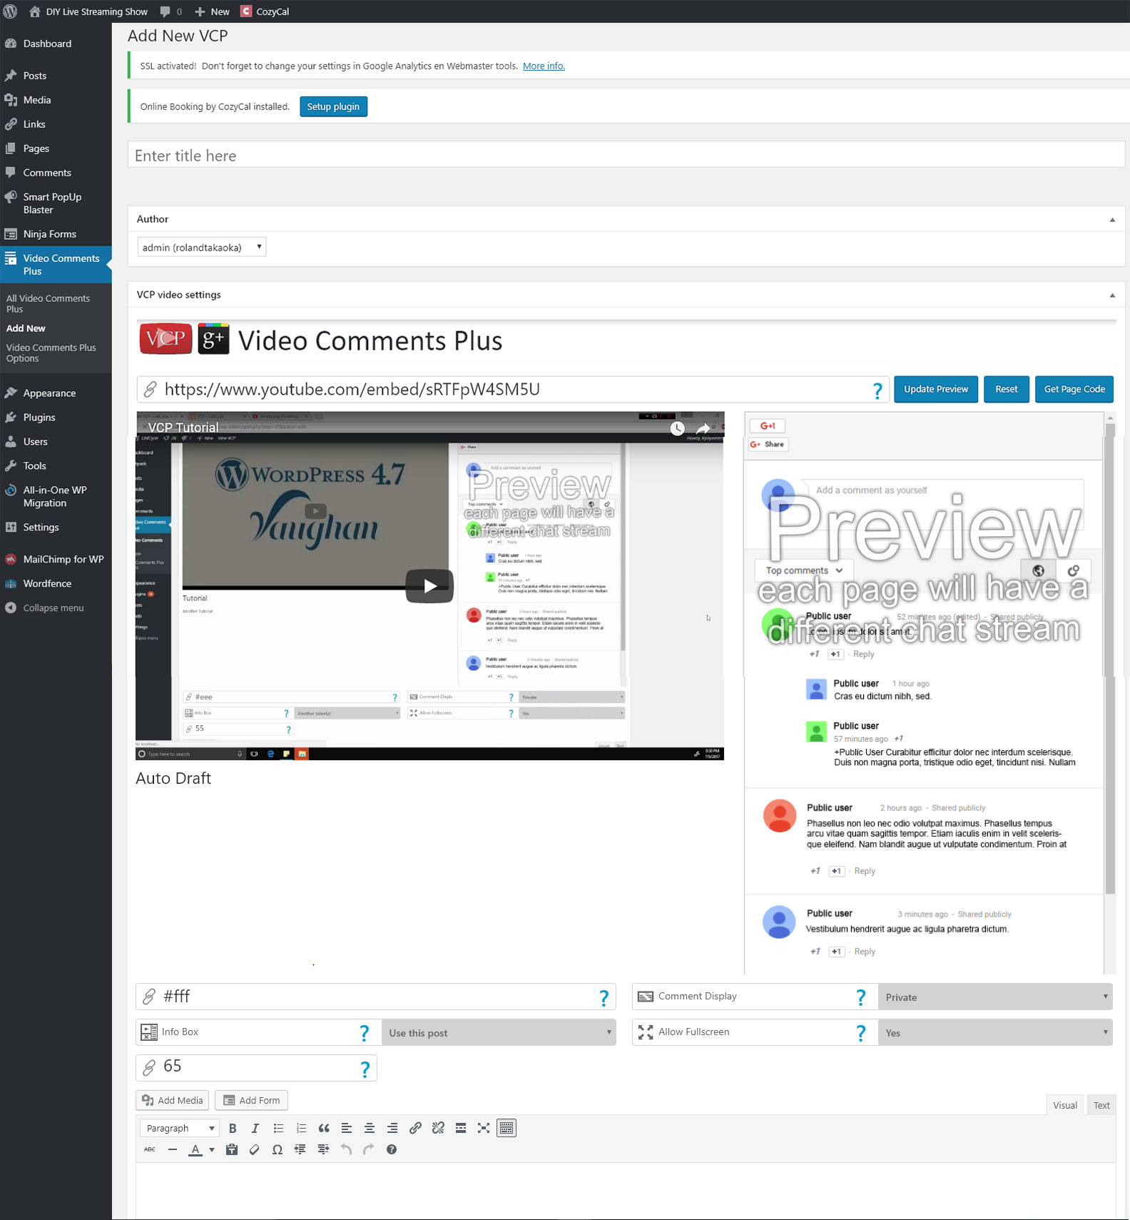This screenshot has width=1130, height=1220.
Task: Decrease paragraph indent
Action: coord(300,1149)
